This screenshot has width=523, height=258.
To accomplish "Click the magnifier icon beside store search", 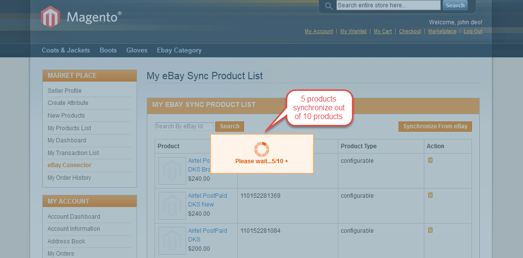I will [329, 6].
